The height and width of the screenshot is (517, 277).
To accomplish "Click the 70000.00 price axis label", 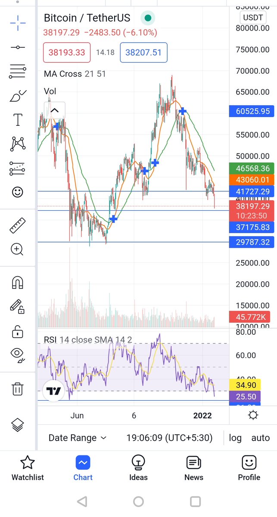I will (x=253, y=71).
